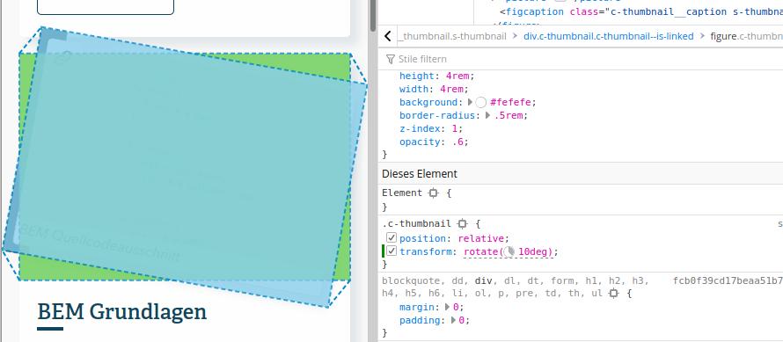Image resolution: width=783 pixels, height=342 pixels.
Task: Click into the Stile filtern field
Action: pyautogui.click(x=584, y=59)
